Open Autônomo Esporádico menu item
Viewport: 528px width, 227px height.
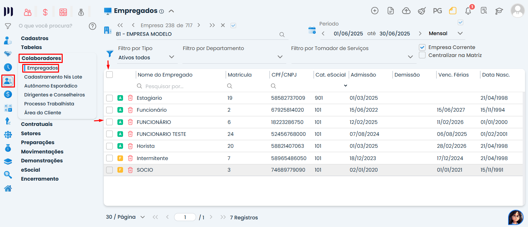51,86
